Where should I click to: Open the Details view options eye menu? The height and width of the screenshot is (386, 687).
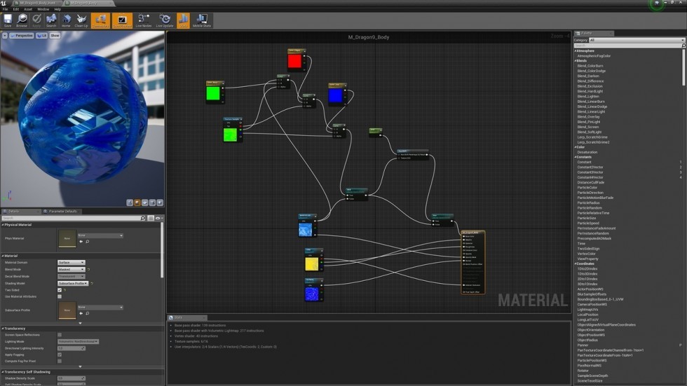158,218
